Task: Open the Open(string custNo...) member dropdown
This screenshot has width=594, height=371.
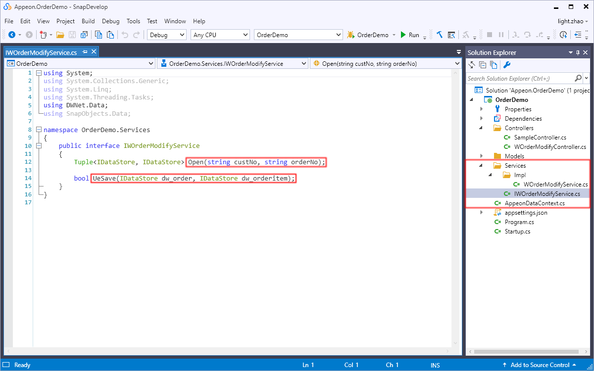Action: click(x=385, y=63)
